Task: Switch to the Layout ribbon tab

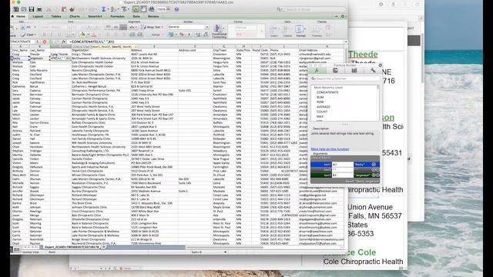Action: (38, 16)
